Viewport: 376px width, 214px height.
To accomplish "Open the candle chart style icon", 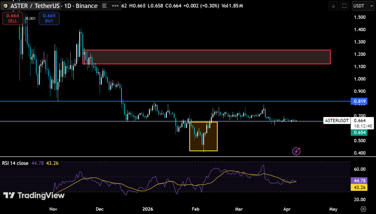I will click(105, 5).
